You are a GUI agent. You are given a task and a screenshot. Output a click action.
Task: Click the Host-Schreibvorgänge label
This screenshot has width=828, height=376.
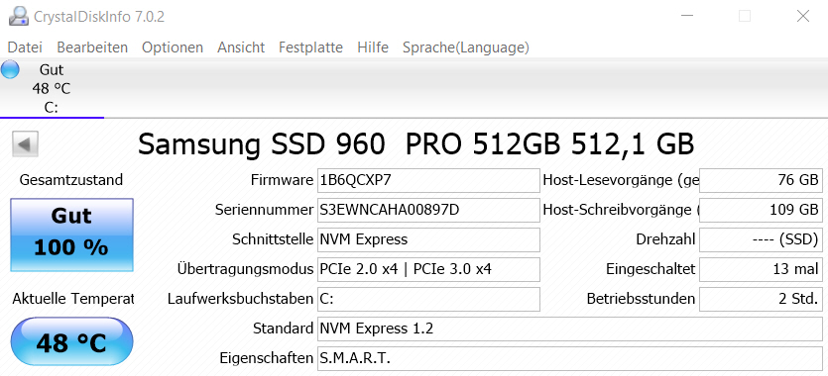click(621, 210)
